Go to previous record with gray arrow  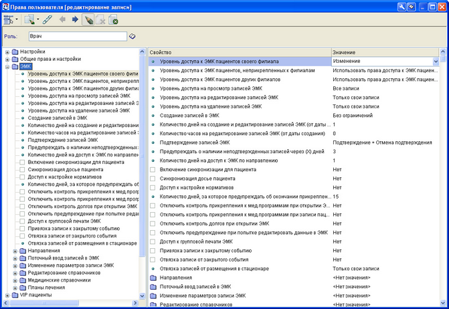pyautogui.click(x=62, y=19)
